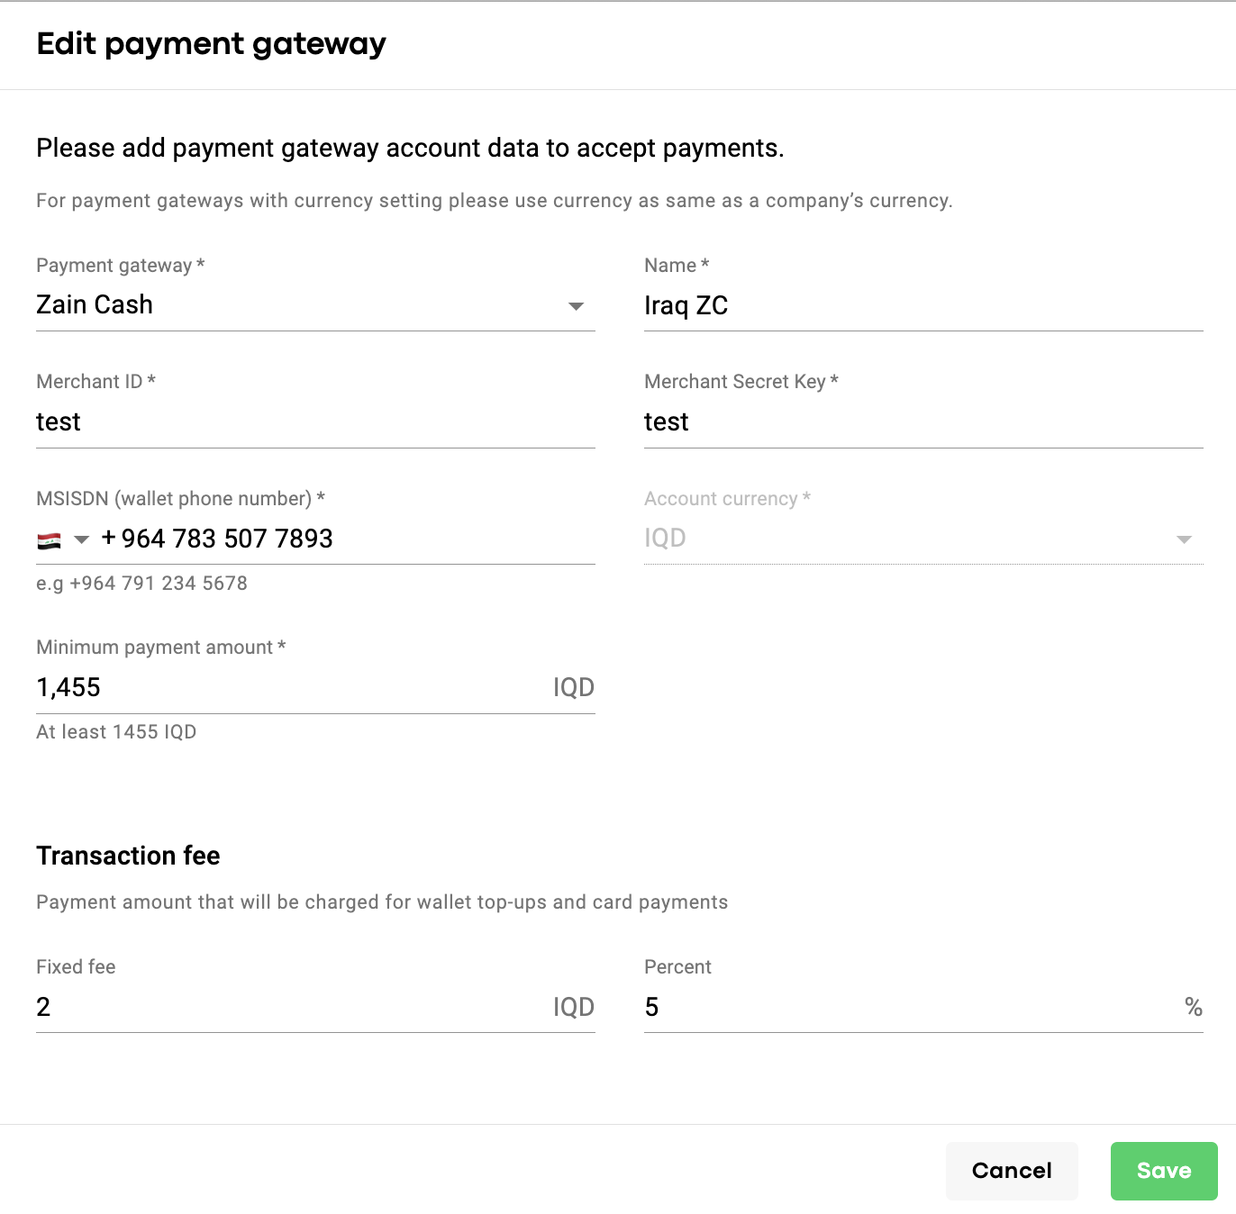This screenshot has height=1214, width=1236.
Task: Expand the Payment gateway dropdown arrow
Action: 577,306
